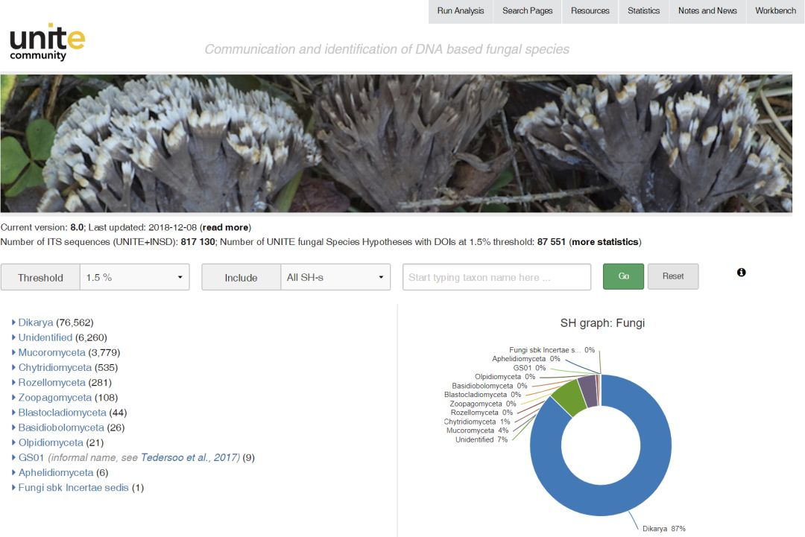Click the 'SH graph: Fungi' chart title
Image resolution: width=805 pixels, height=537 pixels.
602,323
